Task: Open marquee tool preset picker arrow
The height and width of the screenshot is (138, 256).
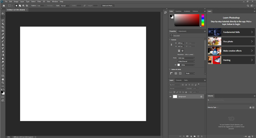Action: click(x=12, y=6)
